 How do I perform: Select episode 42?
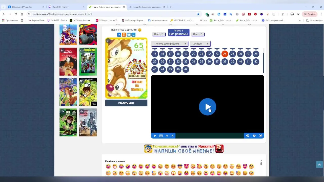click(256, 62)
